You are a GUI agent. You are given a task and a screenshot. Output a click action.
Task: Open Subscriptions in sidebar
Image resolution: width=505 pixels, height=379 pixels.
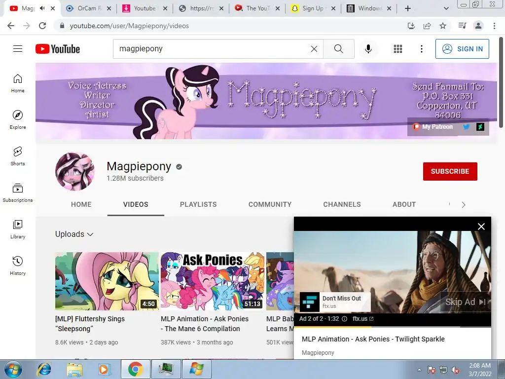pyautogui.click(x=18, y=192)
